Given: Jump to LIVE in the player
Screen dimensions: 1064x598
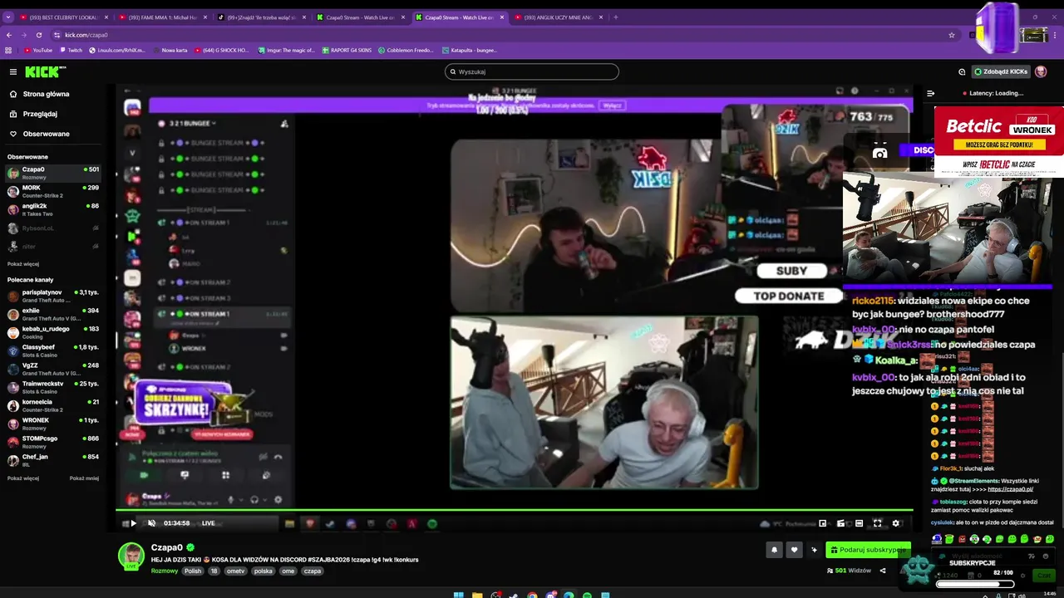Looking at the screenshot, I should (209, 523).
